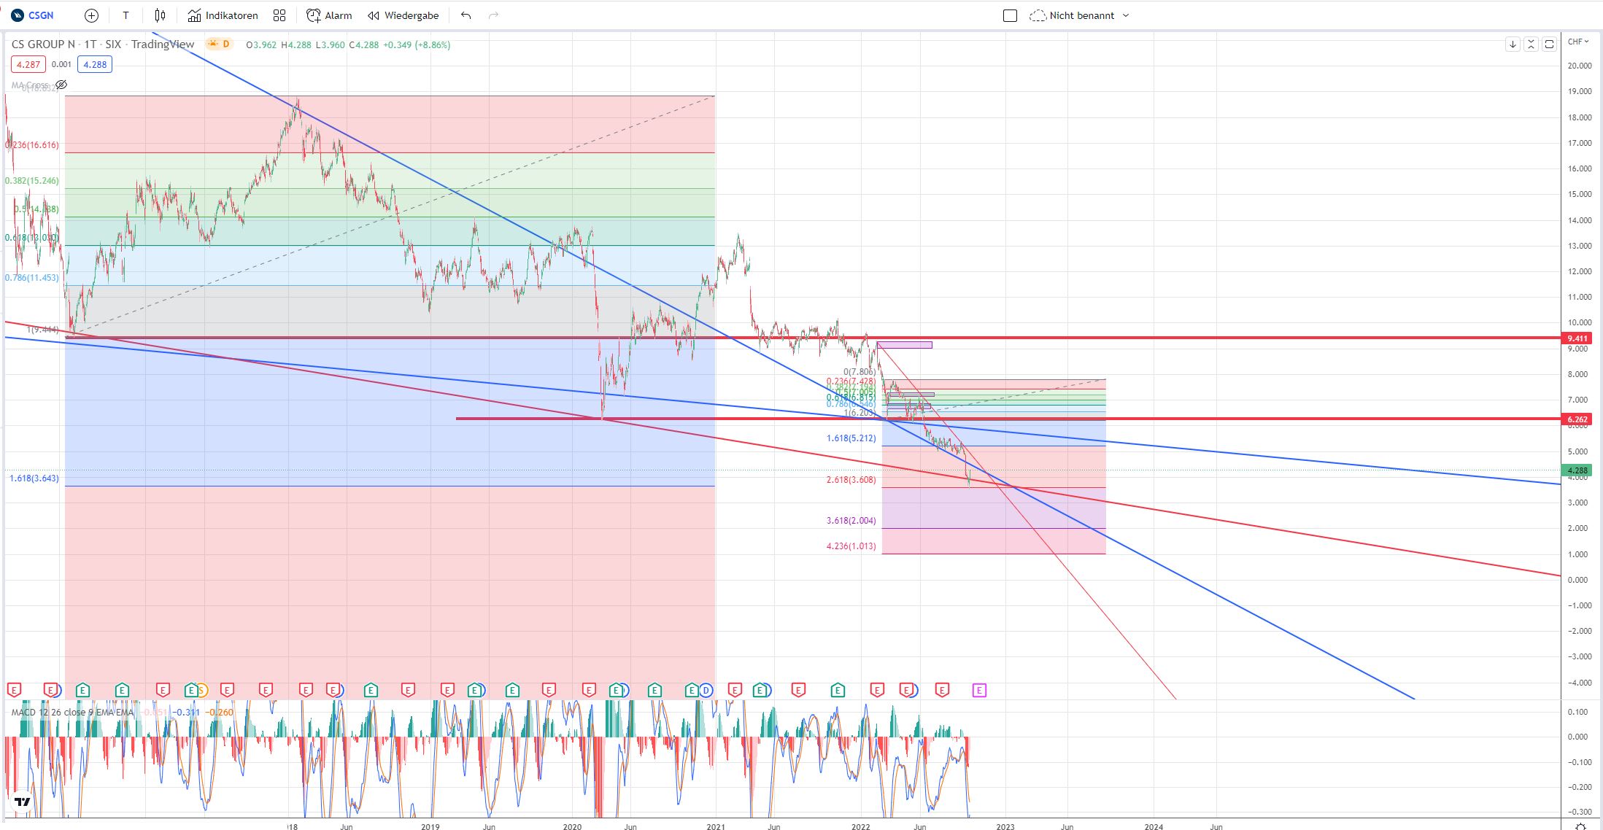1603x830 pixels.
Task: Open the CHF currency dropdown
Action: click(1578, 42)
